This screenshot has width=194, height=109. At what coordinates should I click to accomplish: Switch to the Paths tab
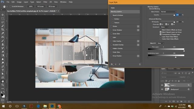pyautogui.click(x=178, y=69)
